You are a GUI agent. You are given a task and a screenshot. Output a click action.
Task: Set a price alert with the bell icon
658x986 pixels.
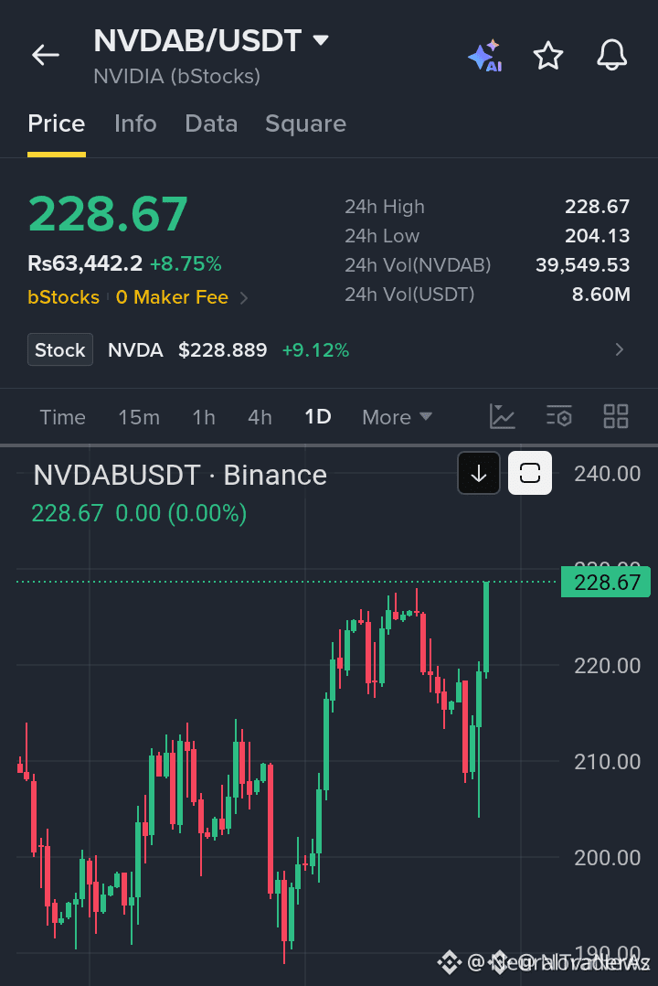611,55
